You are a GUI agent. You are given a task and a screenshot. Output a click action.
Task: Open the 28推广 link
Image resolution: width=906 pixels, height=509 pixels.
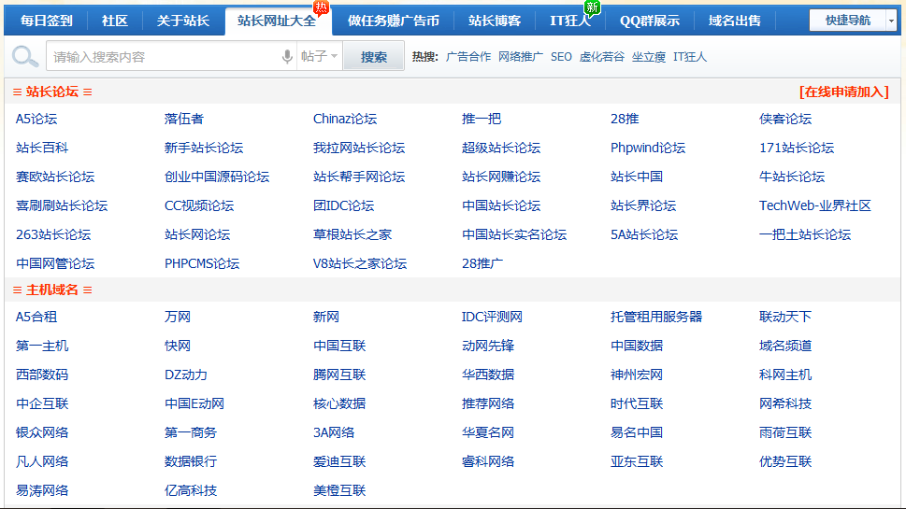(482, 263)
